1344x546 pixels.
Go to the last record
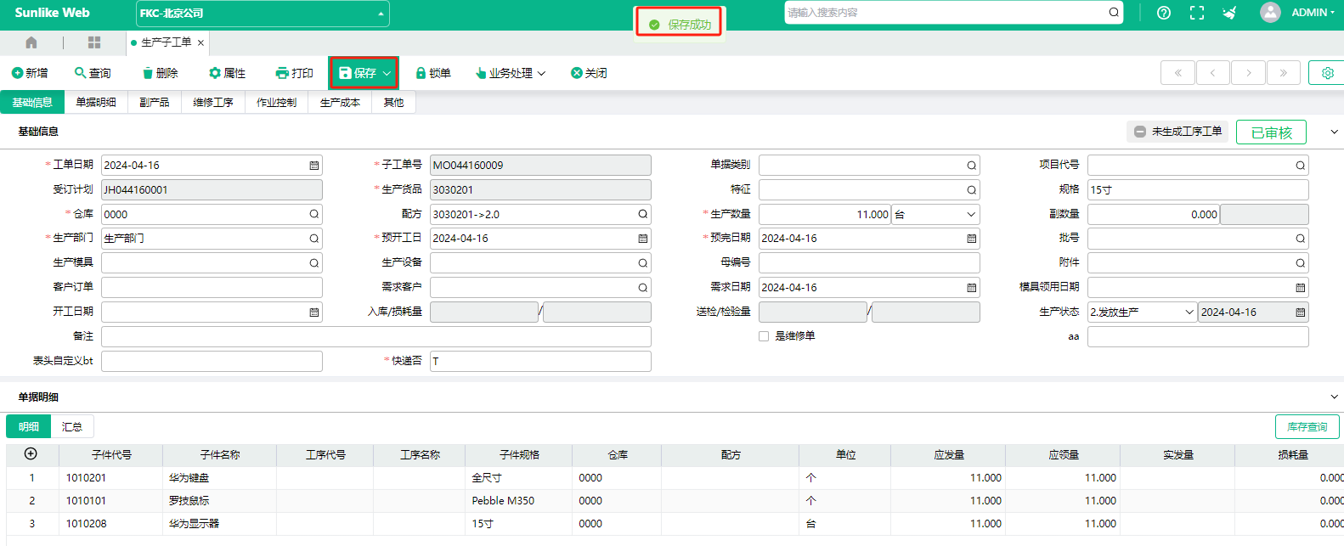pos(1283,73)
